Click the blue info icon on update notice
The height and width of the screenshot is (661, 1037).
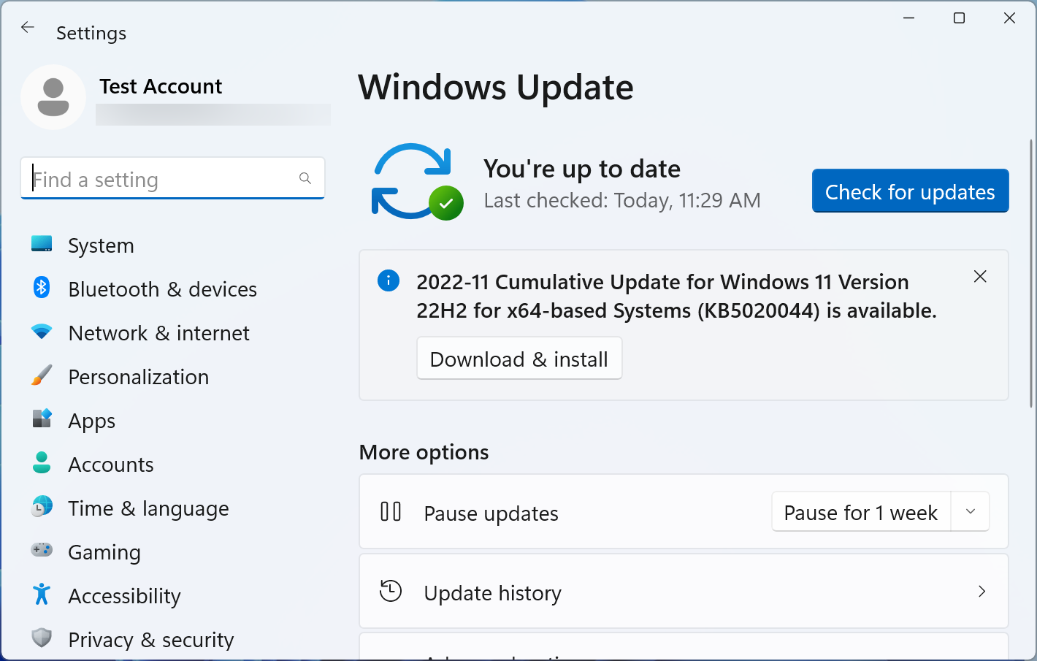[389, 280]
